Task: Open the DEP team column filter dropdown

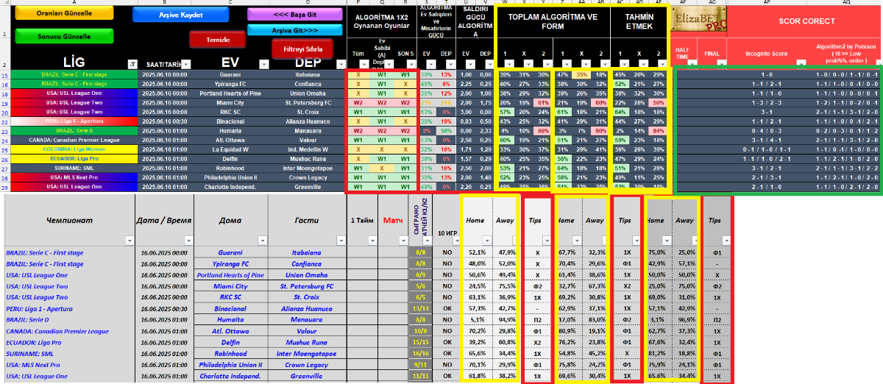Action: tap(337, 64)
